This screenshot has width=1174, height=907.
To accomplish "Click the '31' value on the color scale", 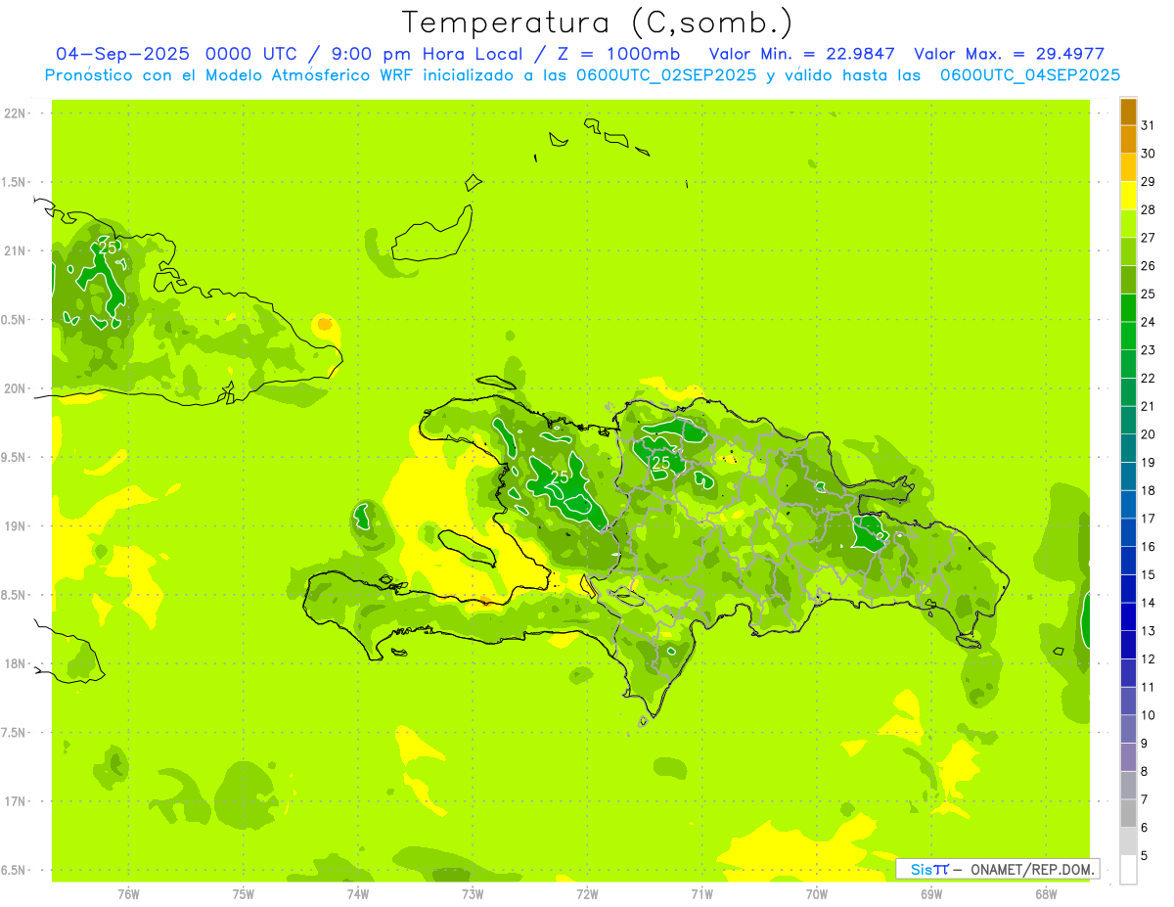I will pyautogui.click(x=1149, y=125).
